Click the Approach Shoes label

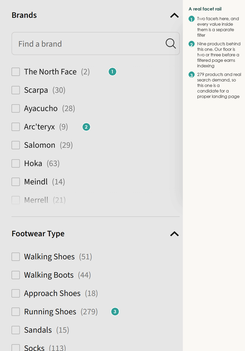(52, 294)
